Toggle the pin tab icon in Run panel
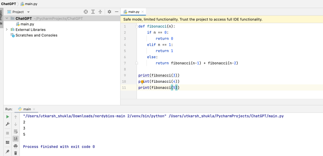The width and height of the screenshot is (323, 156). click(8, 152)
